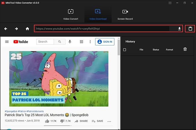The image size is (196, 130).
Task: Click the Status column header
Action: [156, 50]
